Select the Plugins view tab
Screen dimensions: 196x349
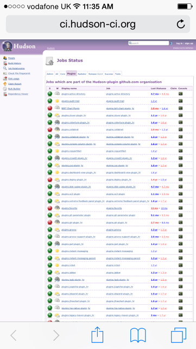(x=71, y=74)
